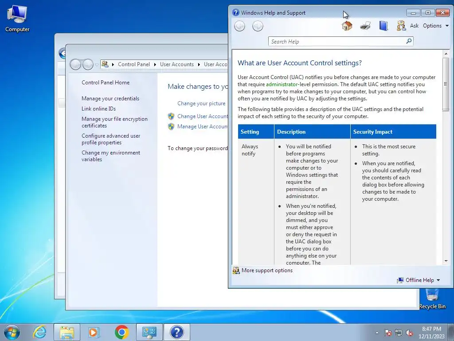Click the Help vertical scrollbar thumb
The height and width of the screenshot is (341, 454).
[x=446, y=84]
